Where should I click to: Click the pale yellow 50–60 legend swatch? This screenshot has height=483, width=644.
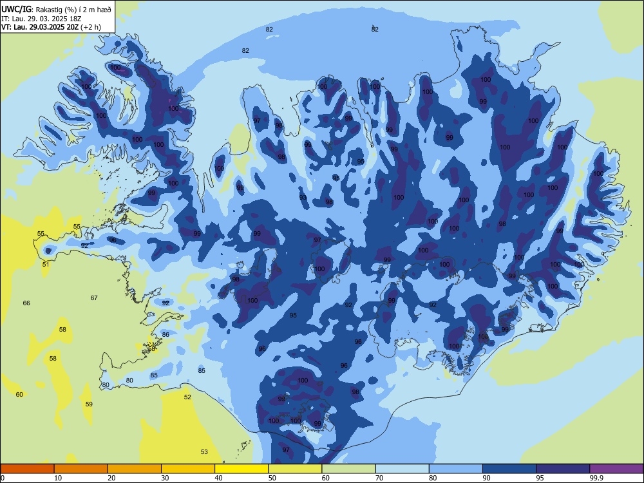coord(295,469)
